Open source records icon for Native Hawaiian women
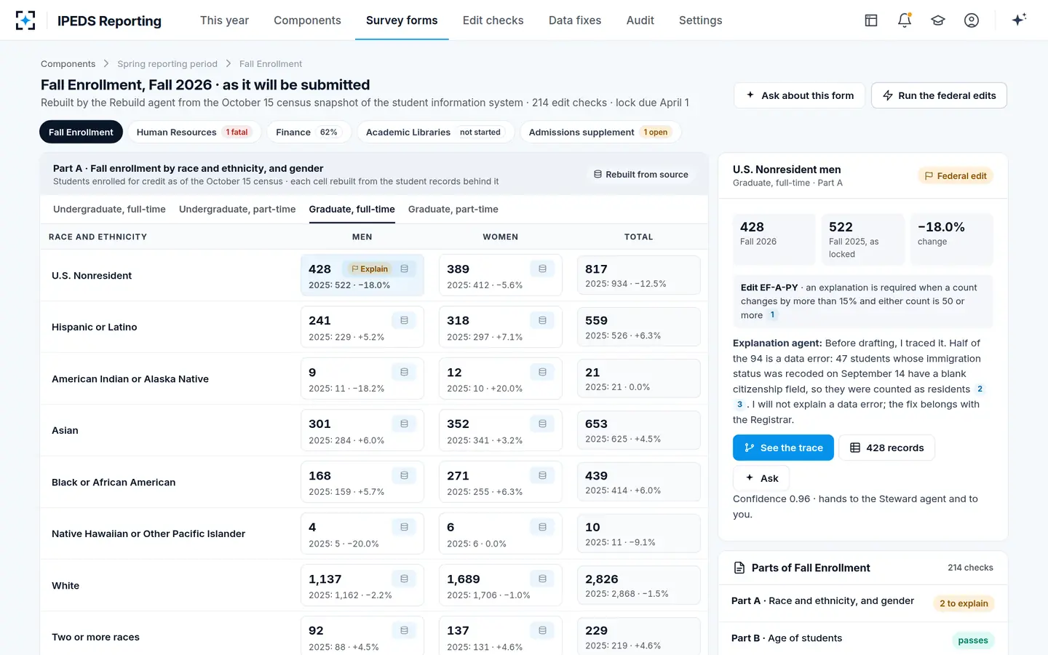Image resolution: width=1048 pixels, height=655 pixels. pos(542,527)
